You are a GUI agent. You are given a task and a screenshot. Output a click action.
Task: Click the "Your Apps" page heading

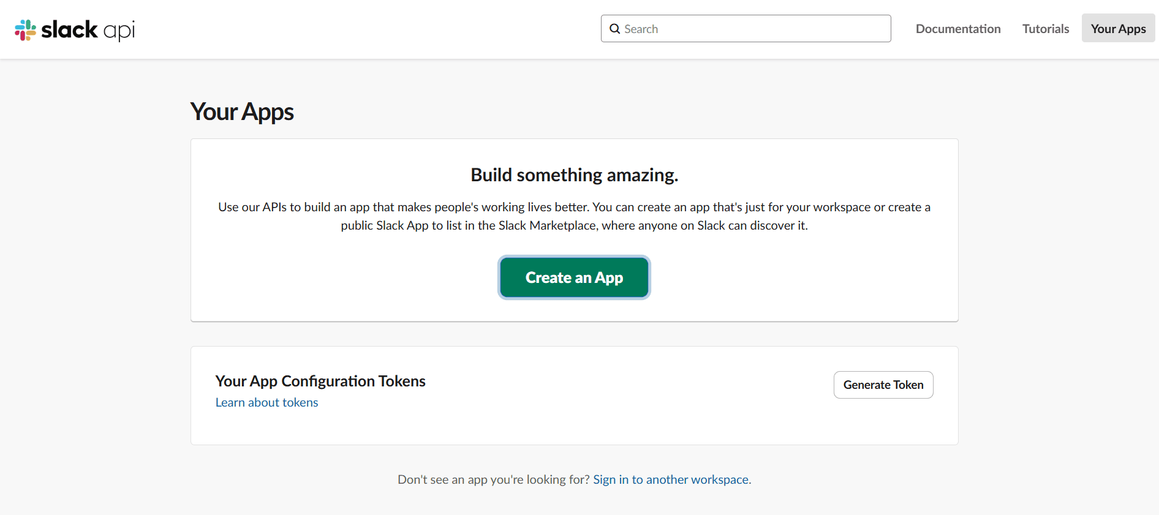coord(242,112)
